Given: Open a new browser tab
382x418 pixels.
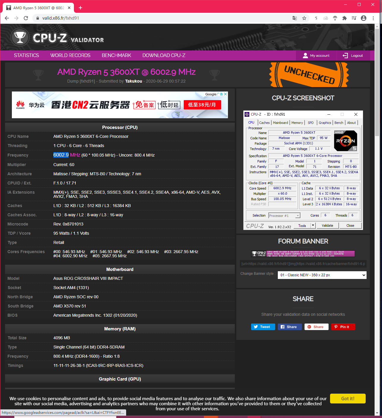Looking at the screenshot, I should pyautogui.click(x=80, y=8).
